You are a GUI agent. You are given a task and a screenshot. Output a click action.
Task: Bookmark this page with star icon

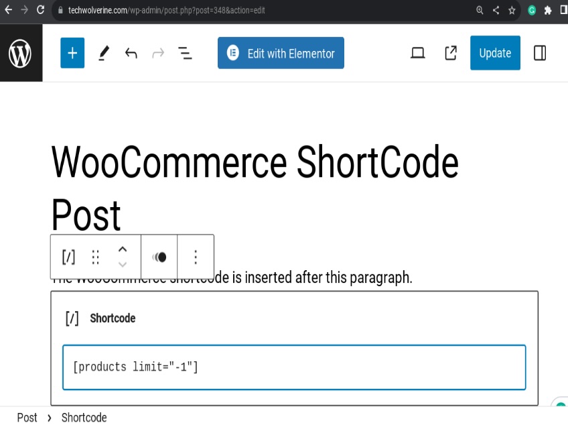512,10
